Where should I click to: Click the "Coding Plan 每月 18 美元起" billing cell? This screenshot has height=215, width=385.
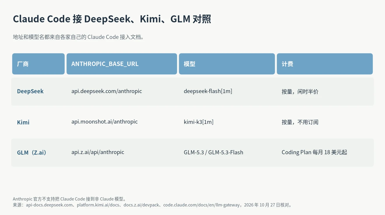point(314,152)
